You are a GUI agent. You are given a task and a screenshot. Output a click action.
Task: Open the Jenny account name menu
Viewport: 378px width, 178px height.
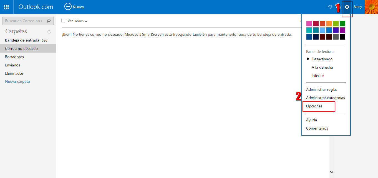[357, 7]
